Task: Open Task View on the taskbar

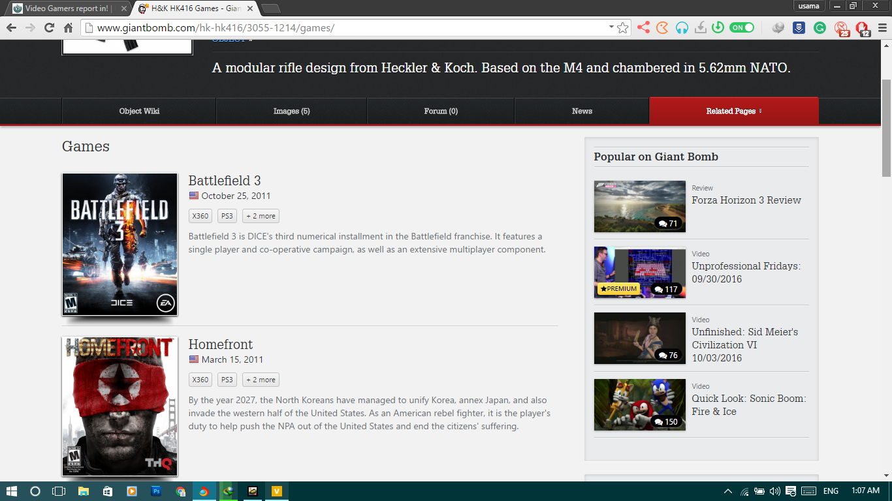Action: point(59,491)
